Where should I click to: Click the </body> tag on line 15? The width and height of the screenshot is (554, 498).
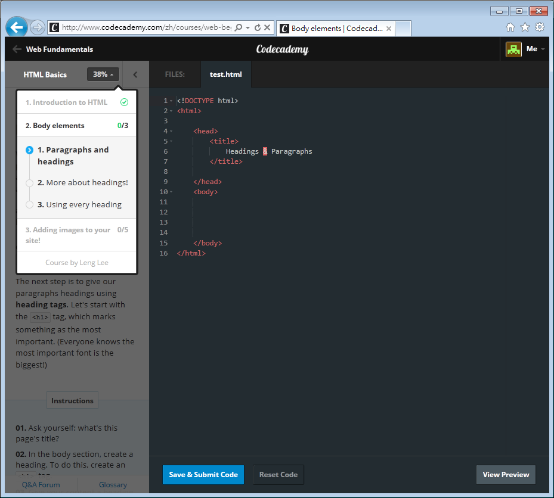click(x=208, y=243)
